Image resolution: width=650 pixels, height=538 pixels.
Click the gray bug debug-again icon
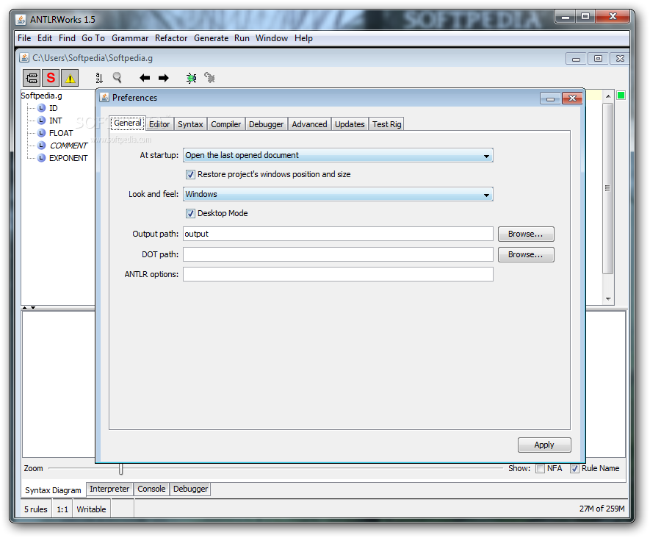click(210, 78)
